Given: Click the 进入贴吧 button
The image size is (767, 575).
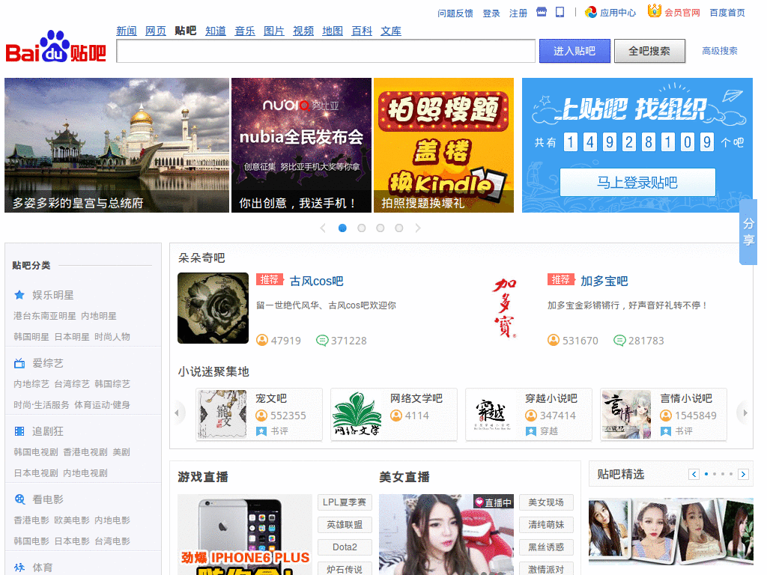Looking at the screenshot, I should 575,51.
